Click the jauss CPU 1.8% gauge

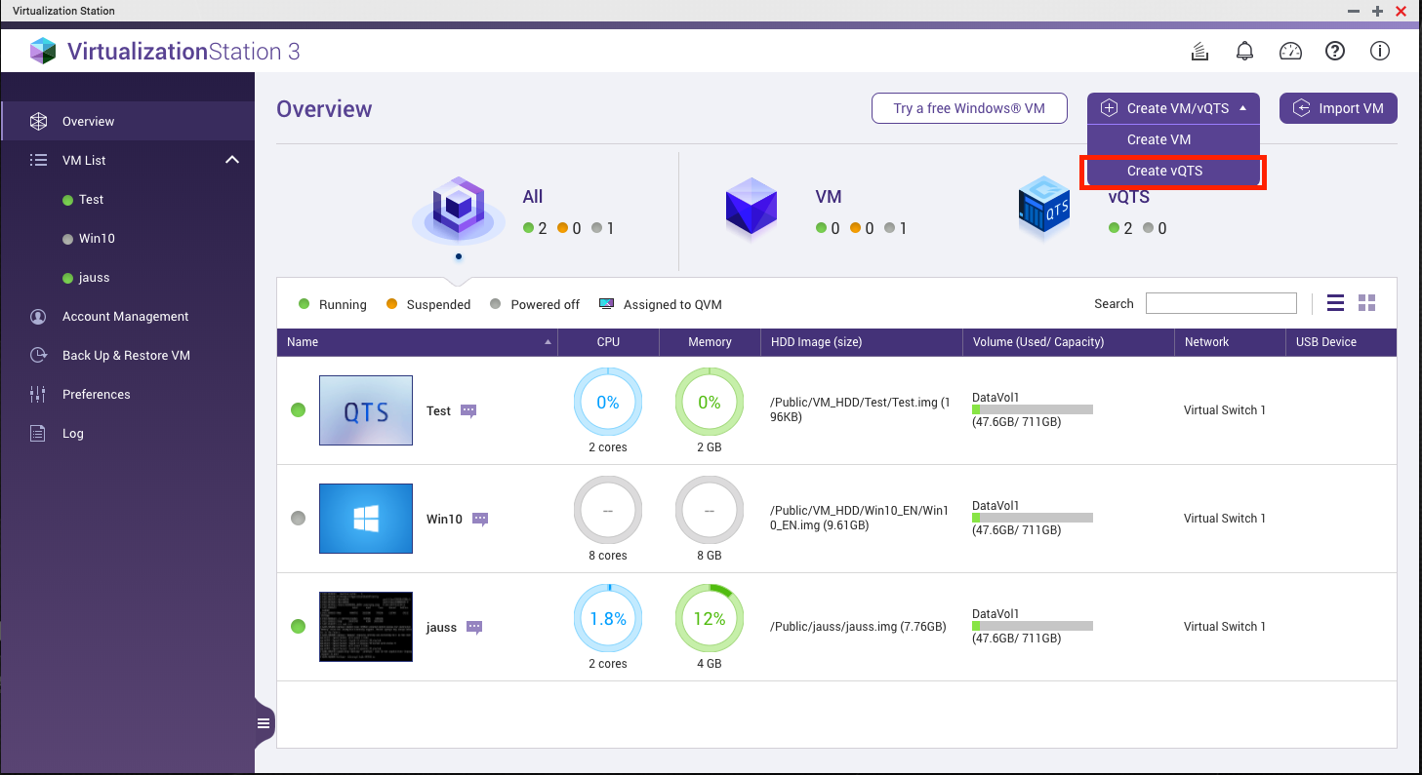click(607, 618)
